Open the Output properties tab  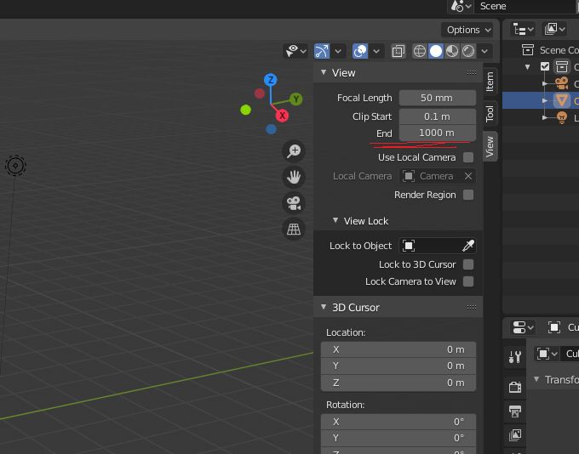[x=515, y=411]
